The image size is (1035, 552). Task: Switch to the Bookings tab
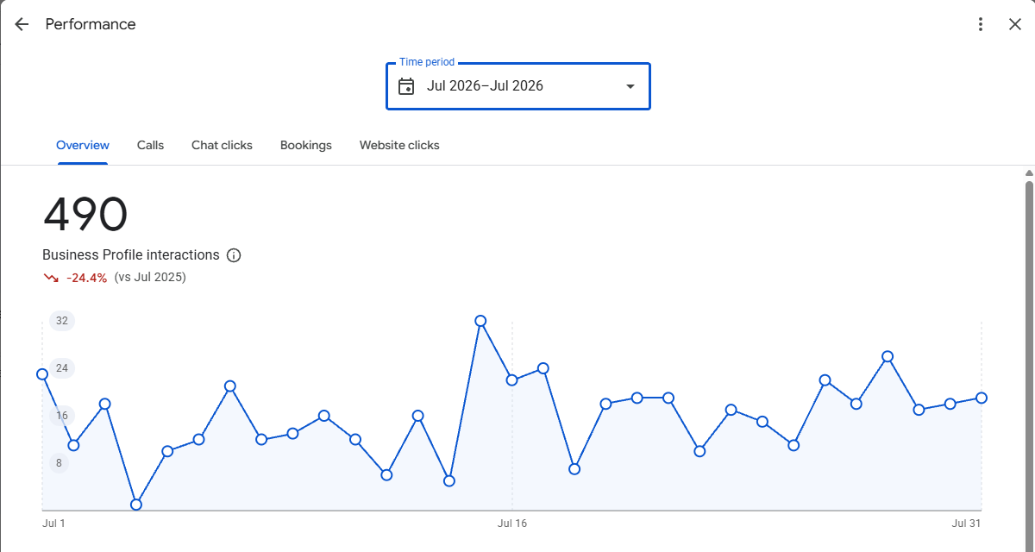(306, 145)
